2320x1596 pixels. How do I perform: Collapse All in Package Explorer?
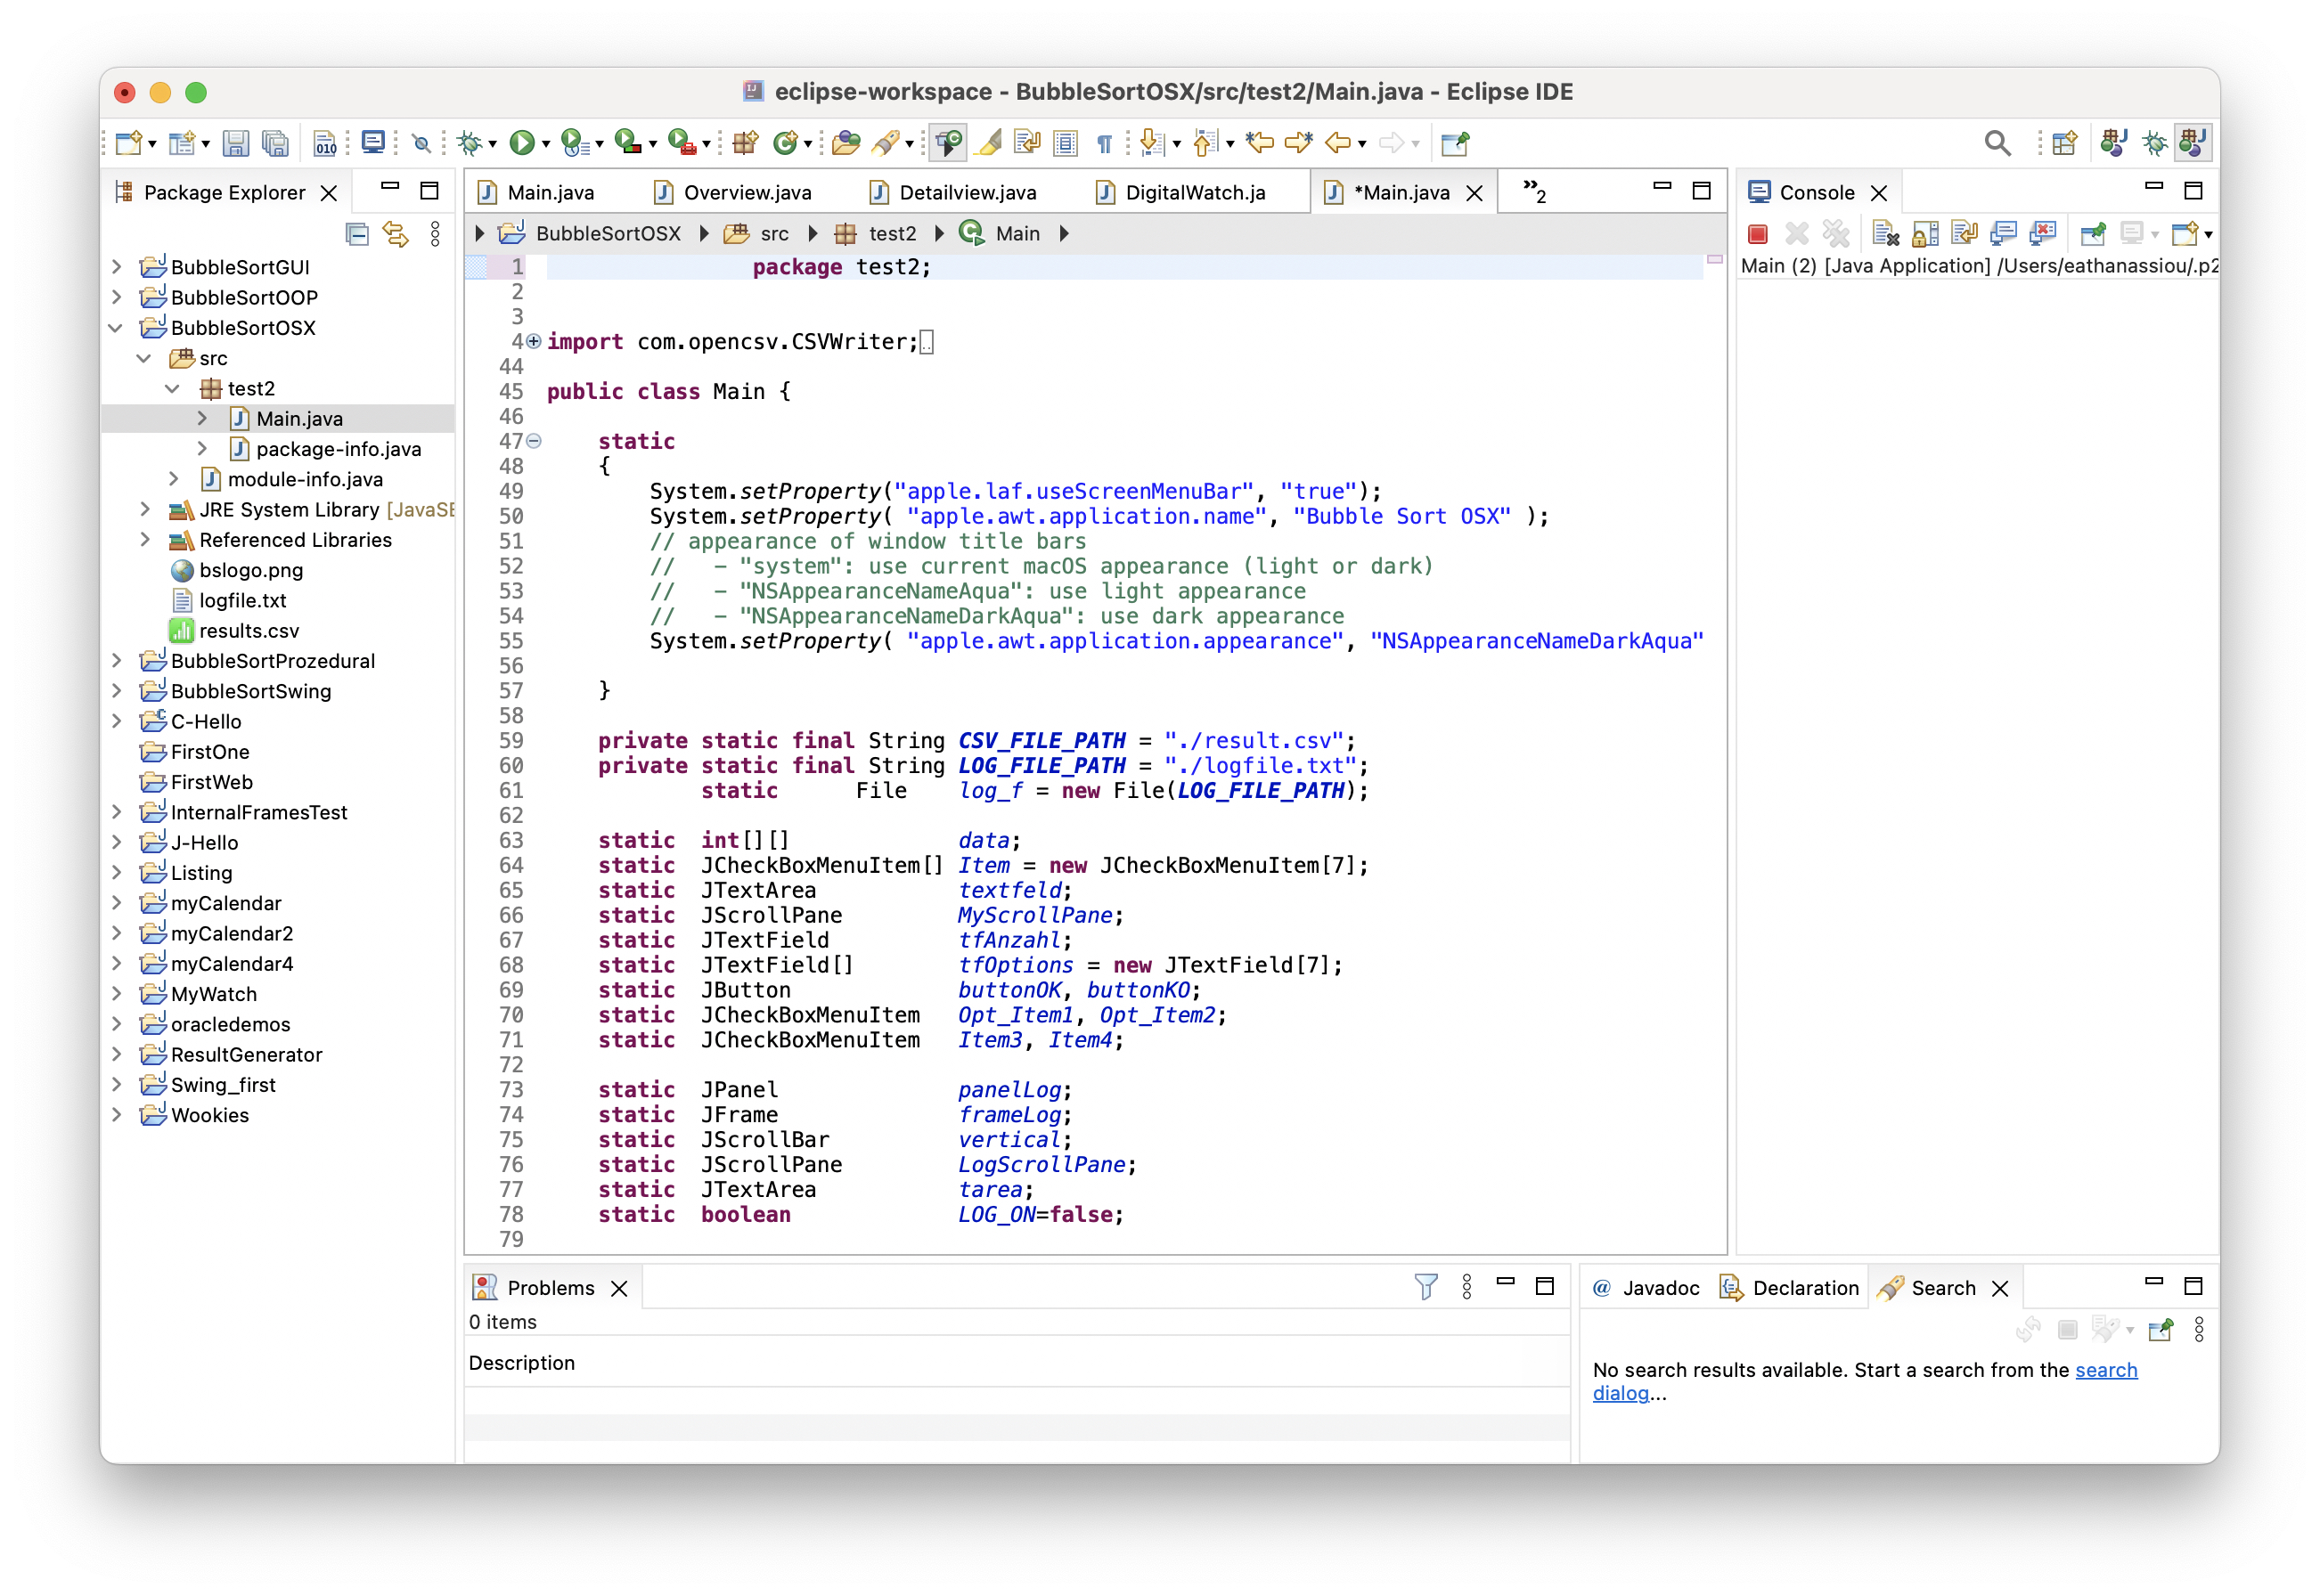pyautogui.click(x=357, y=234)
